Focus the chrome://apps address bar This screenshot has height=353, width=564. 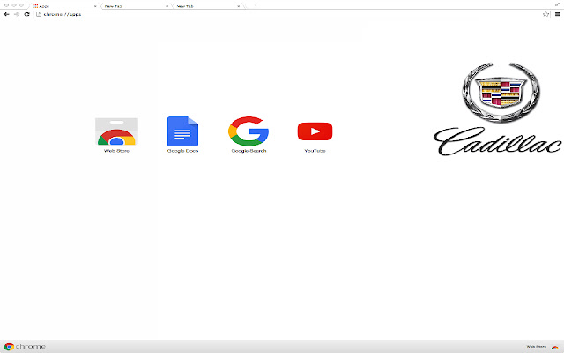point(292,14)
